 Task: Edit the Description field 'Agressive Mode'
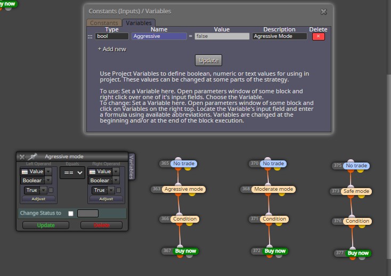coord(280,36)
